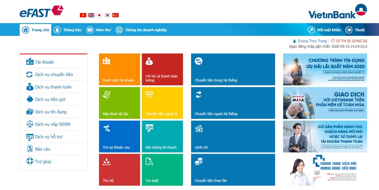
Task: Open Tài khoản in the sidebar
Action: [x=54, y=62]
